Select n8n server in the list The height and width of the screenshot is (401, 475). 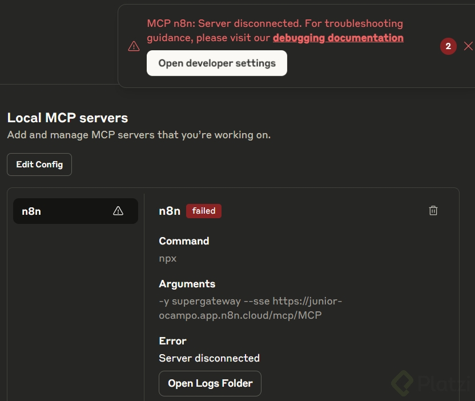75,211
